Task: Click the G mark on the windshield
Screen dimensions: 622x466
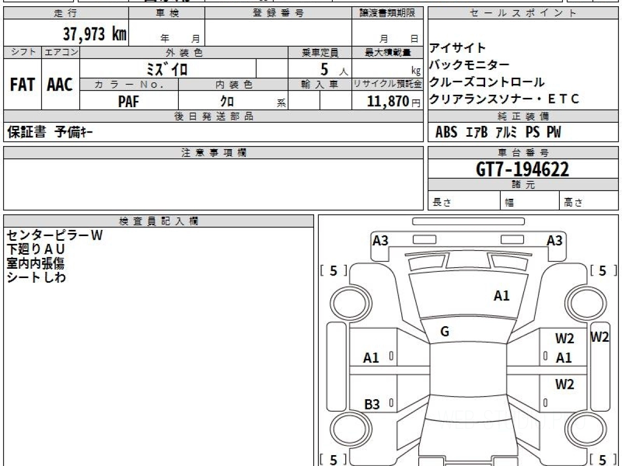Action: (x=444, y=332)
